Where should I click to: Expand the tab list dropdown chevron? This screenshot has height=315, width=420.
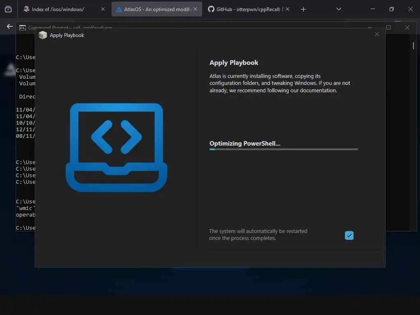[x=338, y=9]
